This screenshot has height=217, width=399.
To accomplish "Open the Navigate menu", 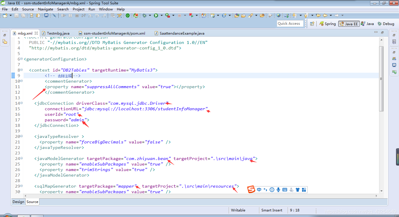I will [x=46, y=9].
